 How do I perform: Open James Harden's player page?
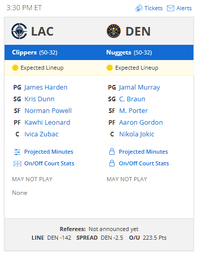tap(46, 88)
